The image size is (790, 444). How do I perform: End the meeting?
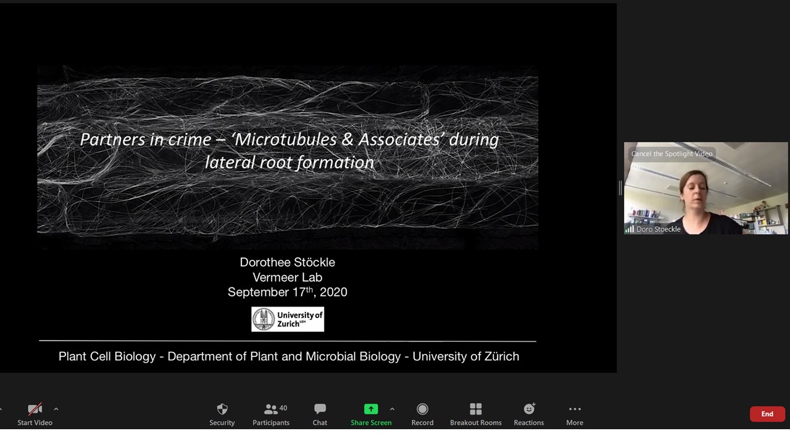[767, 414]
